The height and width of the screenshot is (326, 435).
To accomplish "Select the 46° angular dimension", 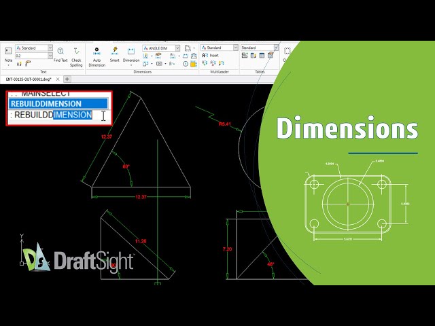I will (271, 264).
